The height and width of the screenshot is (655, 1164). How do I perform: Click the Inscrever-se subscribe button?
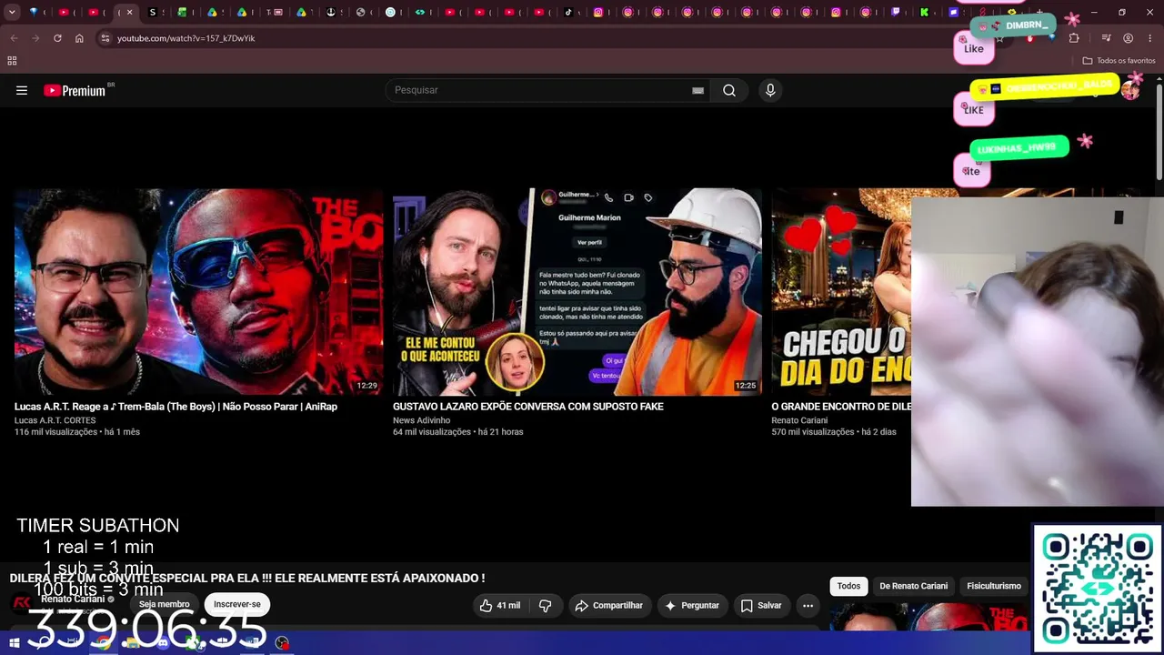237,604
